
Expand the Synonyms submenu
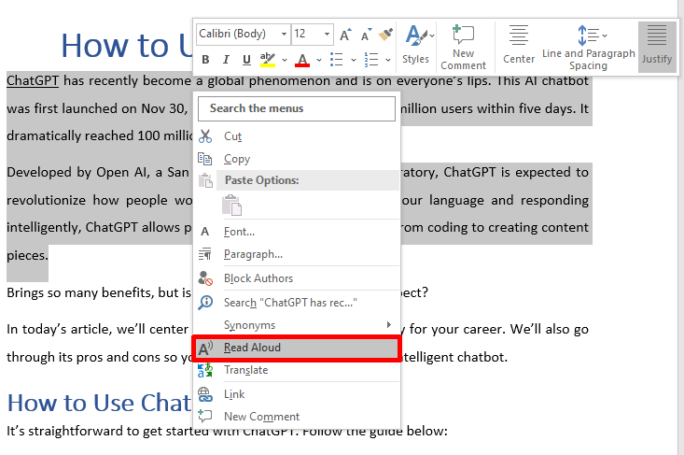[x=296, y=325]
